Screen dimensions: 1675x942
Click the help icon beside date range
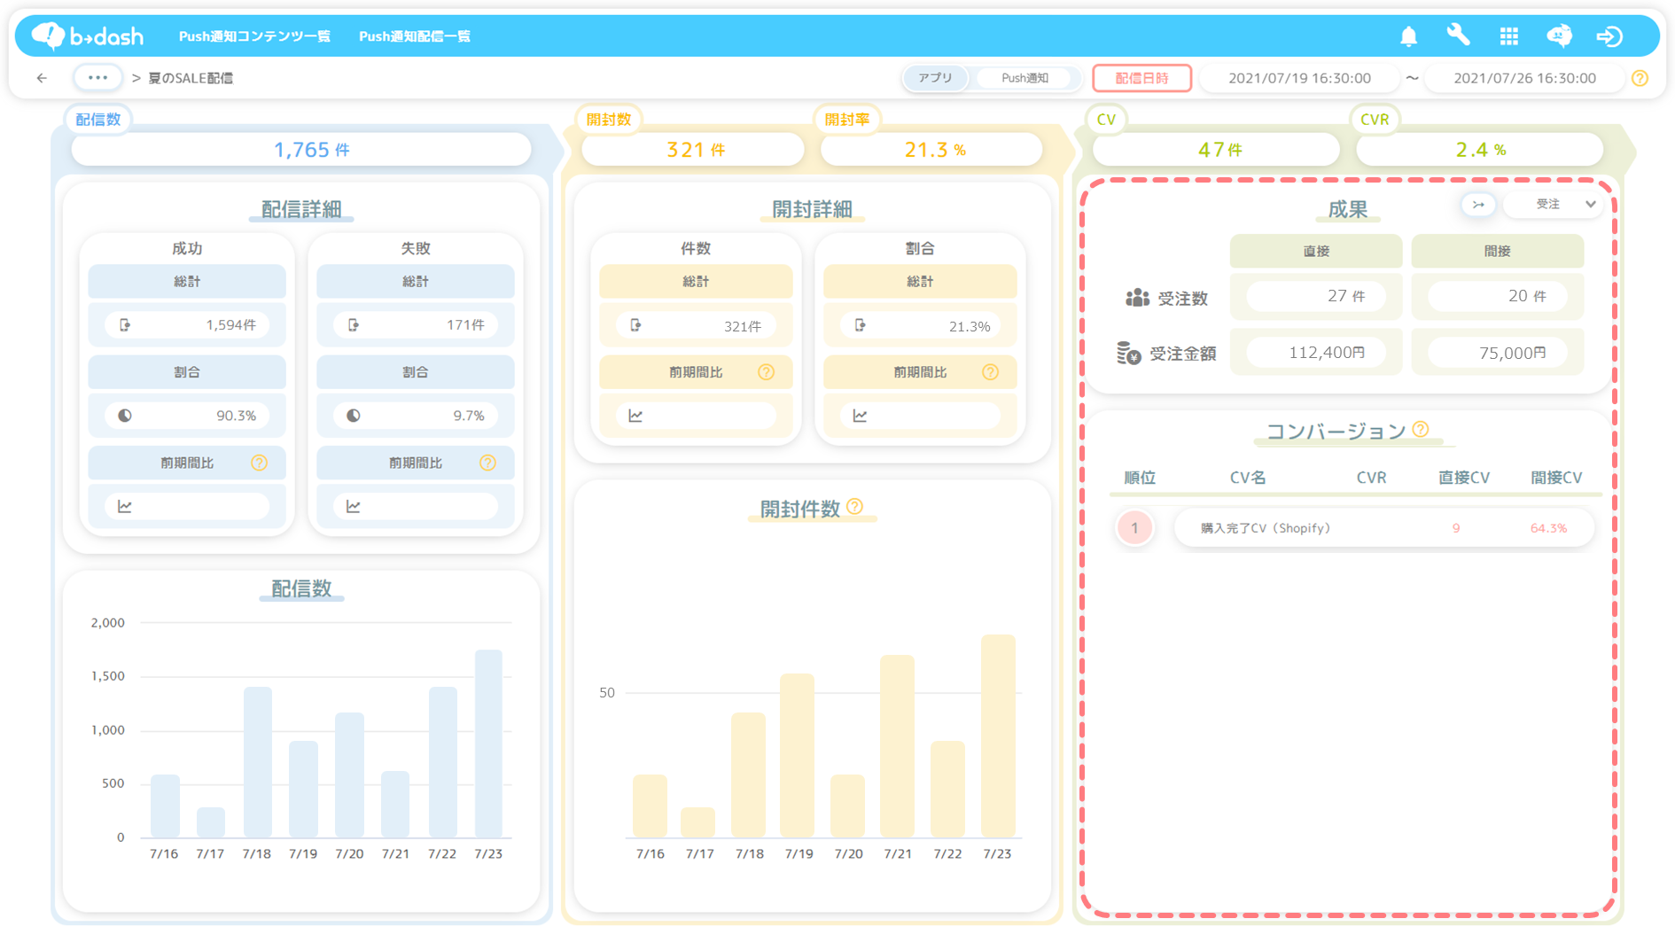[x=1640, y=78]
